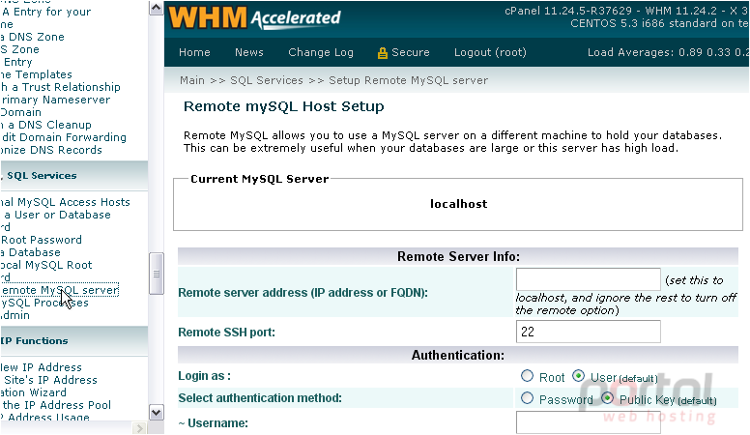This screenshot has width=750, height=435.
Task: Click the Load Averages text
Action: click(x=668, y=52)
